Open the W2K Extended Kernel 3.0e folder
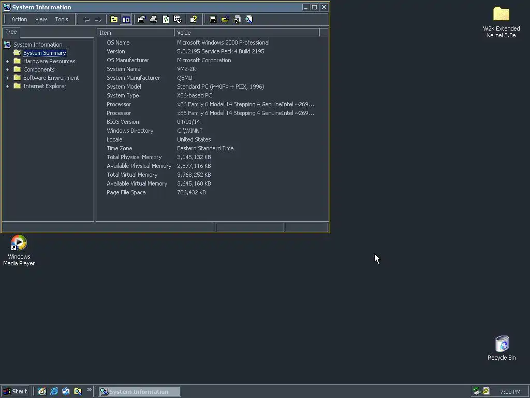530x398 pixels. (501, 22)
